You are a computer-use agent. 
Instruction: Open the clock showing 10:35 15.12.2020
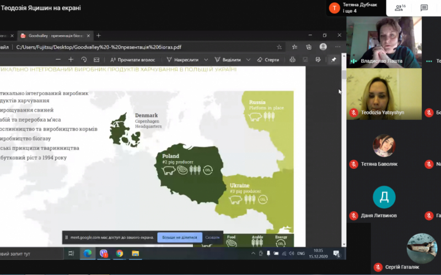[318, 254]
